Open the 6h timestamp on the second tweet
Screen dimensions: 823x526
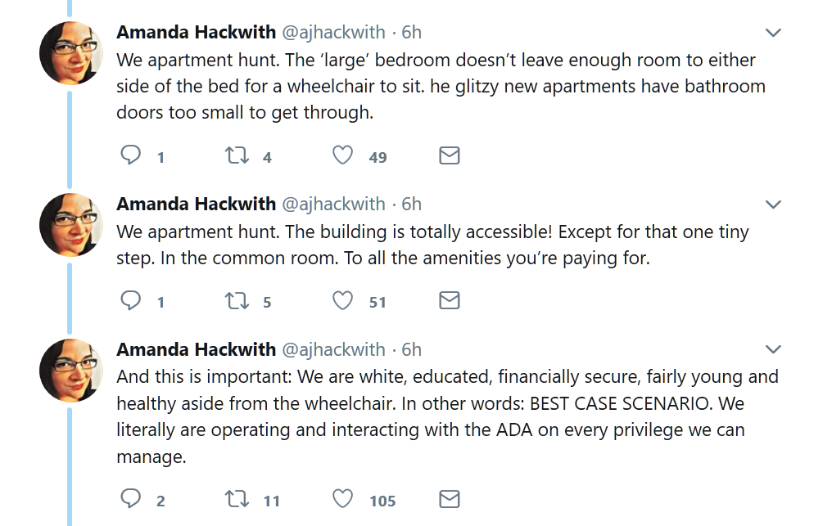pos(411,204)
